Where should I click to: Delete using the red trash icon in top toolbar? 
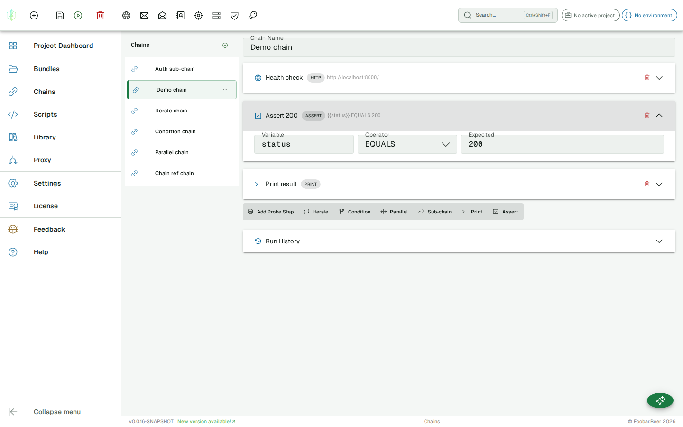click(x=100, y=15)
